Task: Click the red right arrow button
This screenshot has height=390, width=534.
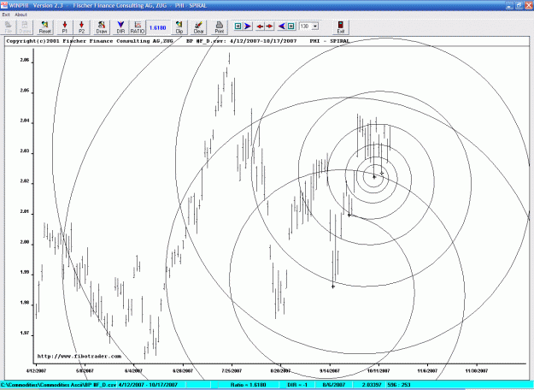Action: point(269,27)
